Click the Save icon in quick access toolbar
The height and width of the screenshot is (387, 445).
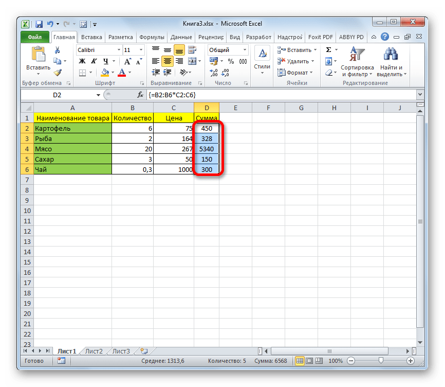point(39,24)
